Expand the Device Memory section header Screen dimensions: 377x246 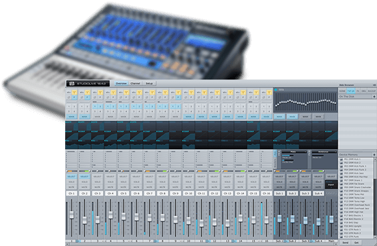point(357,154)
